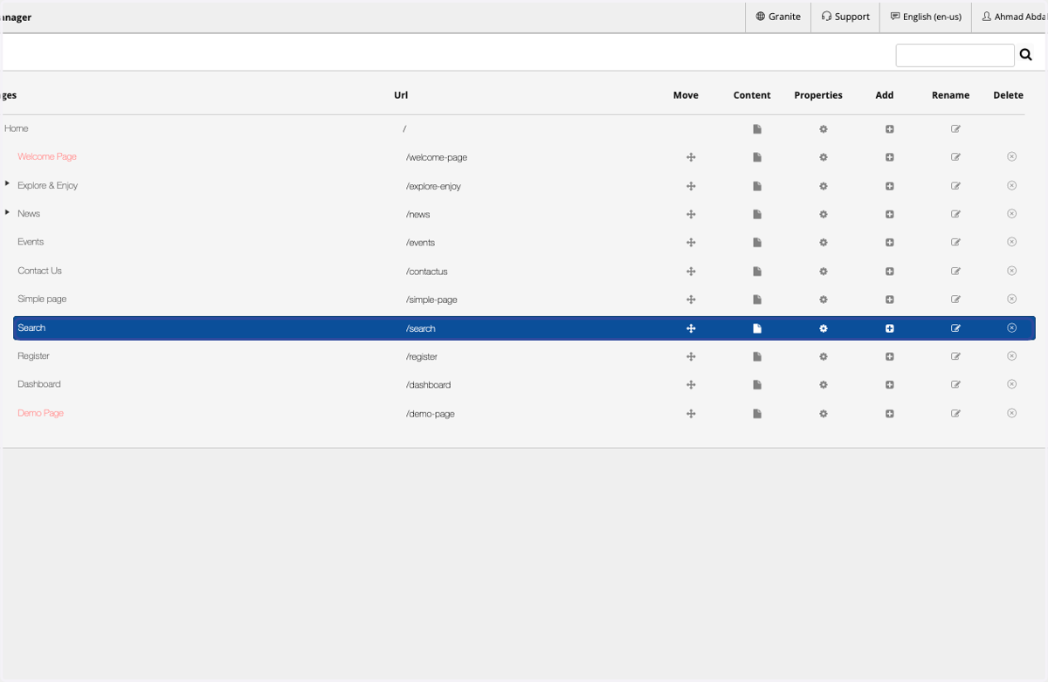Image resolution: width=1048 pixels, height=682 pixels.
Task: Open properties of Simple page
Action: 823,300
